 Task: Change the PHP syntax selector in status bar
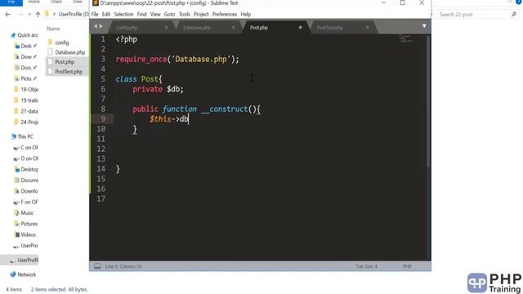coord(407,266)
